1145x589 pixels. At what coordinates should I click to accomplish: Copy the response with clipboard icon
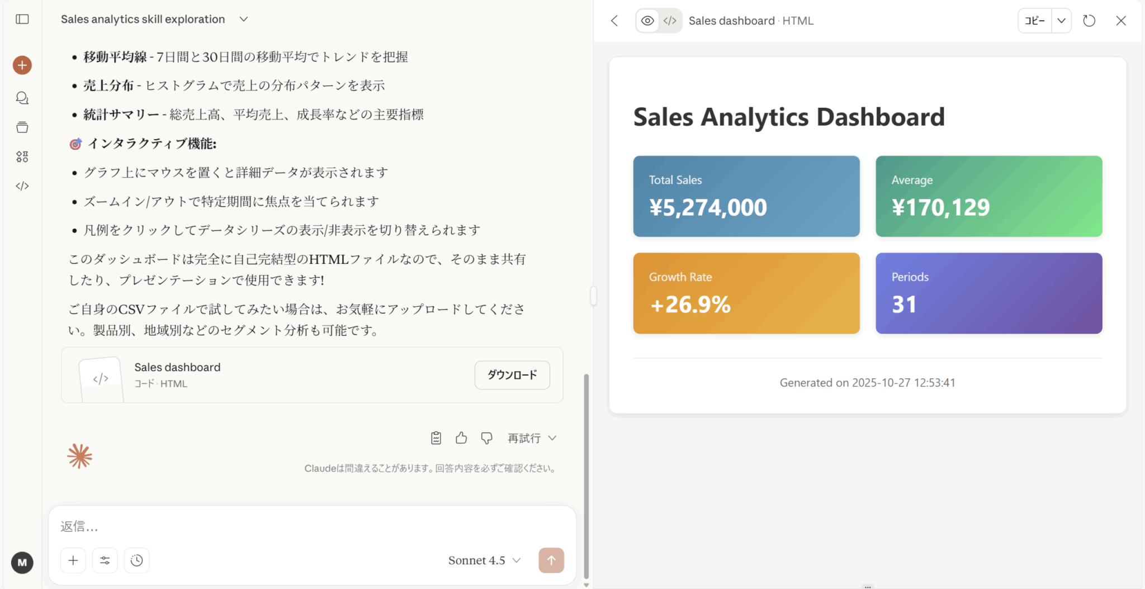click(436, 438)
